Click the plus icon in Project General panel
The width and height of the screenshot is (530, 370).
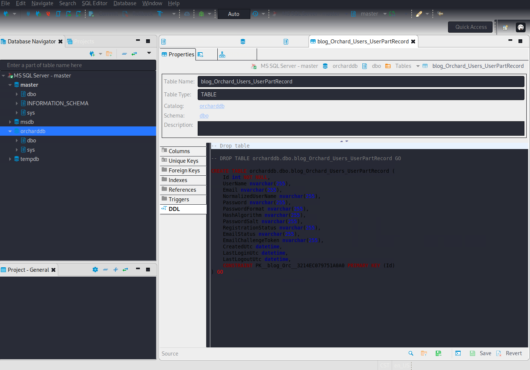(115, 270)
